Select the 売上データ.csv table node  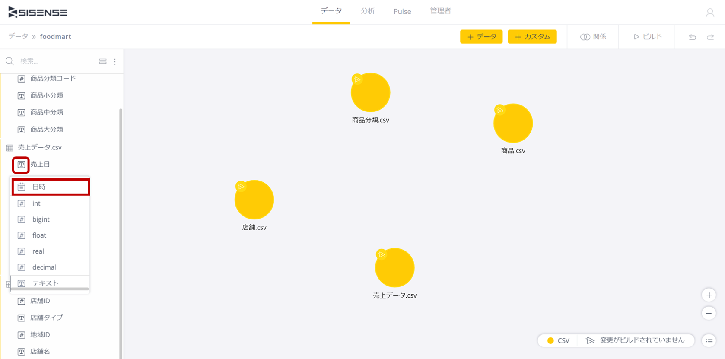click(394, 268)
